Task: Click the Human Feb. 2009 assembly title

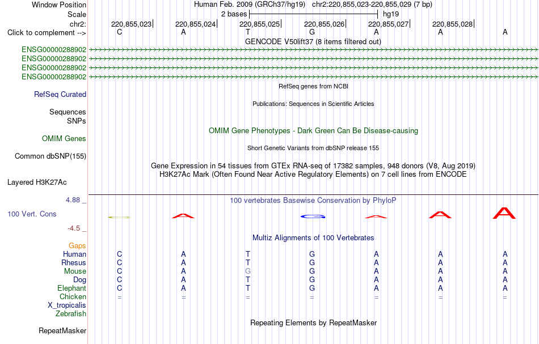Action: [250, 5]
